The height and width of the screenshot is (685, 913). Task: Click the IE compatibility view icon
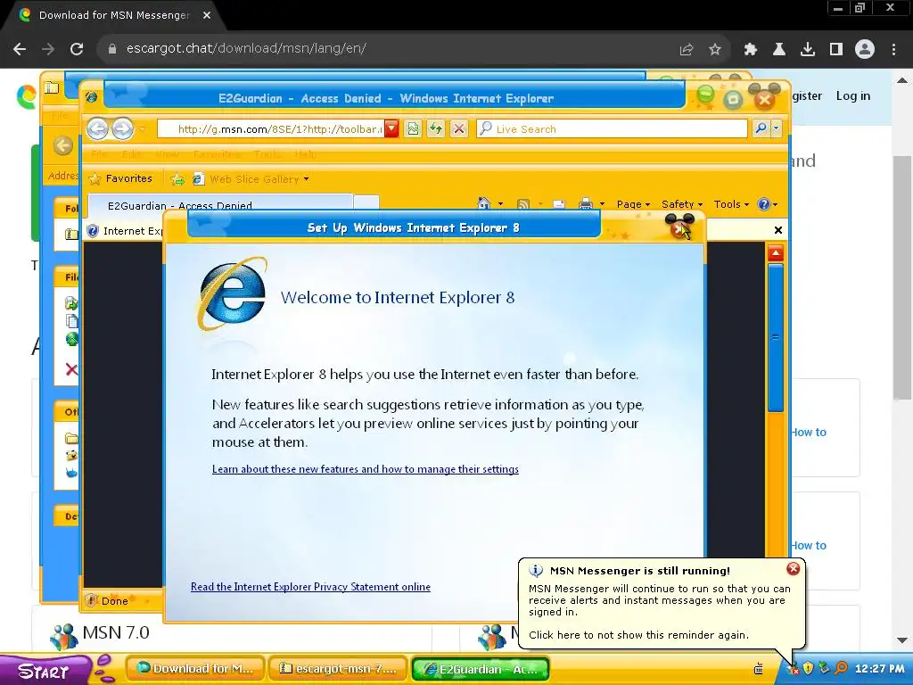pos(413,128)
